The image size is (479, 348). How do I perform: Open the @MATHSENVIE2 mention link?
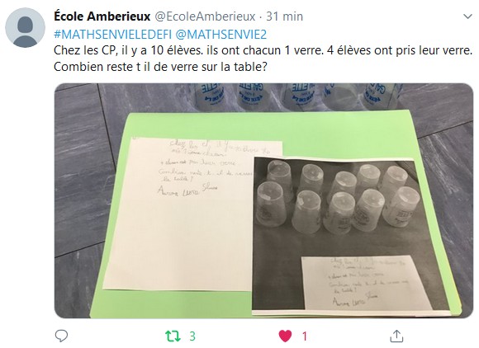221,35
